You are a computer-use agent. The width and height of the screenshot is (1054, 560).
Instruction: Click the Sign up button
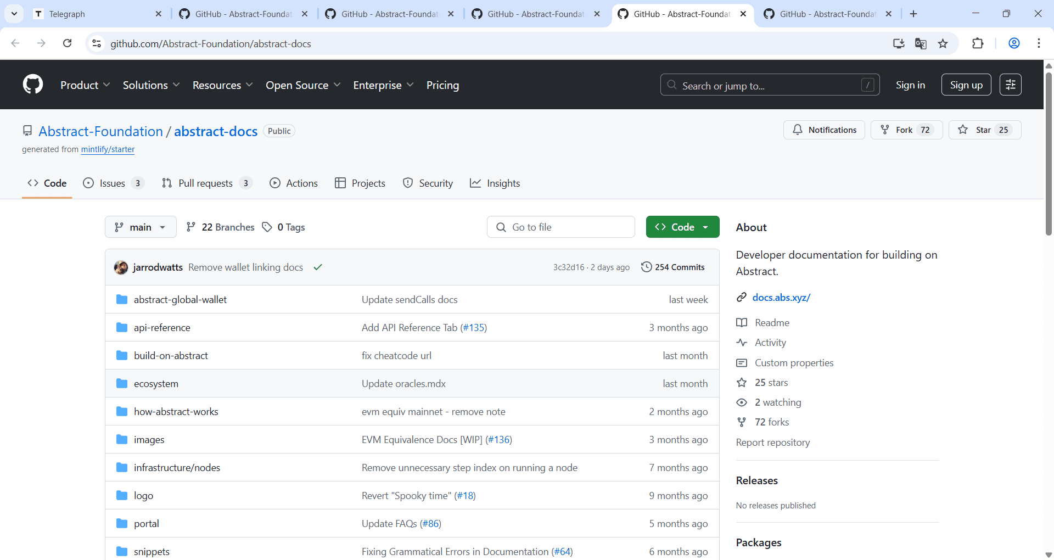966,85
